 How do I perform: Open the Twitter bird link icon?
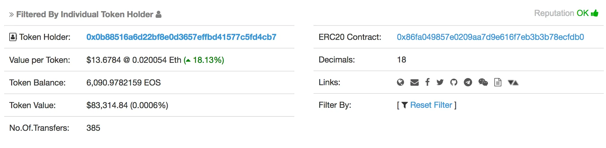(440, 83)
